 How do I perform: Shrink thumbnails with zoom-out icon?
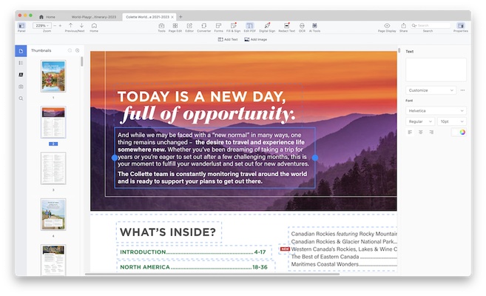pos(70,50)
